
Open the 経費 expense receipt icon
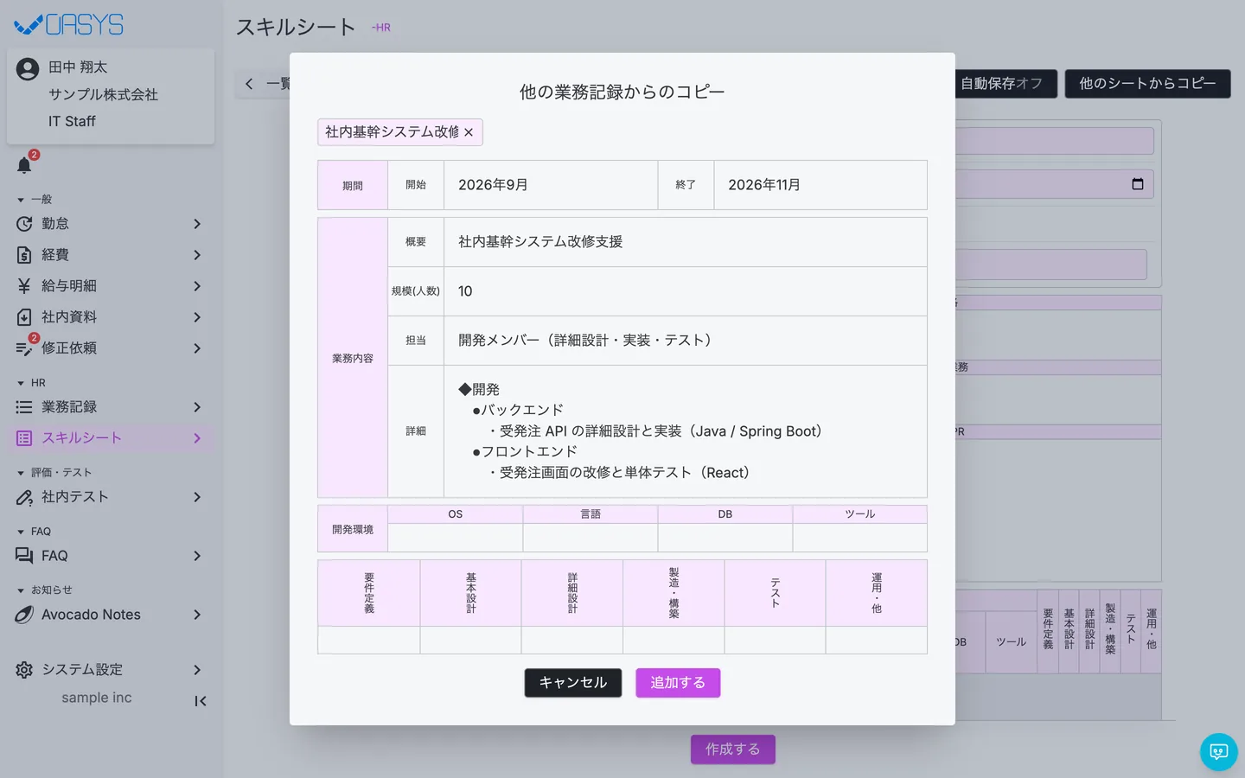coord(24,255)
